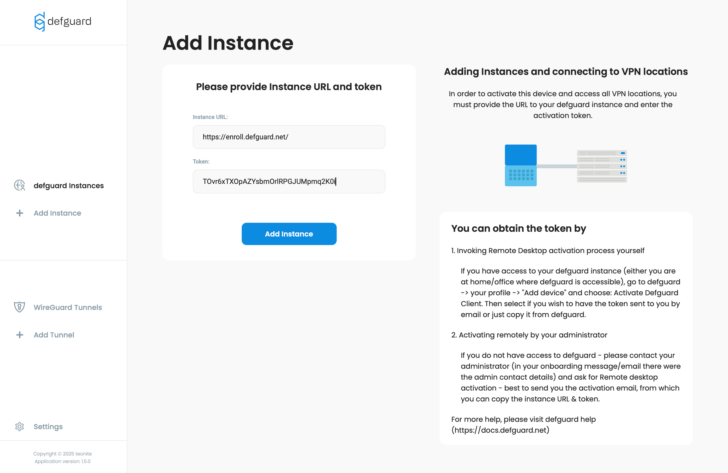Click the plus icon beside Add Tunnel
Image resolution: width=728 pixels, height=473 pixels.
20,335
